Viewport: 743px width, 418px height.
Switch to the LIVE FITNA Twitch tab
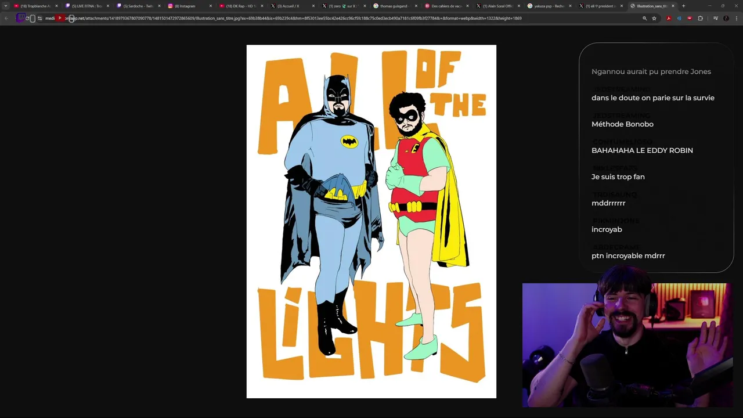[x=86, y=6]
